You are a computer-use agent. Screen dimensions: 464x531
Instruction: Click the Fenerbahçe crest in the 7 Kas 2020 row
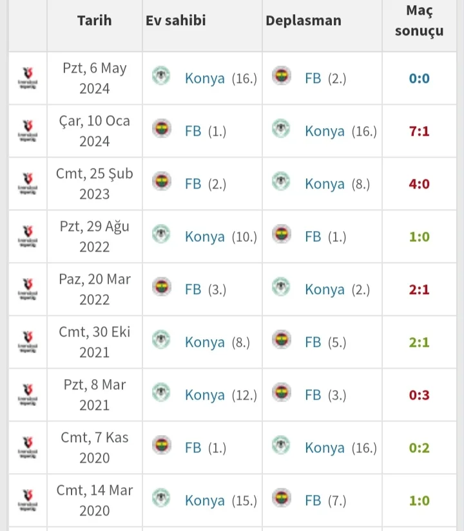(x=161, y=446)
